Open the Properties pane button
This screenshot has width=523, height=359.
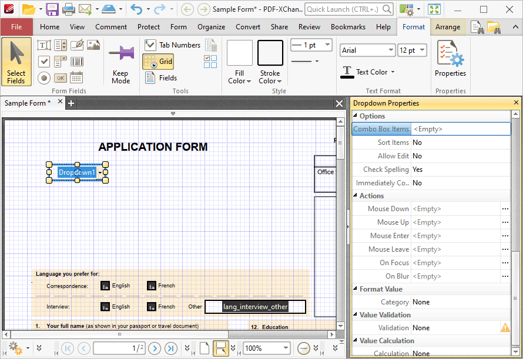point(450,59)
